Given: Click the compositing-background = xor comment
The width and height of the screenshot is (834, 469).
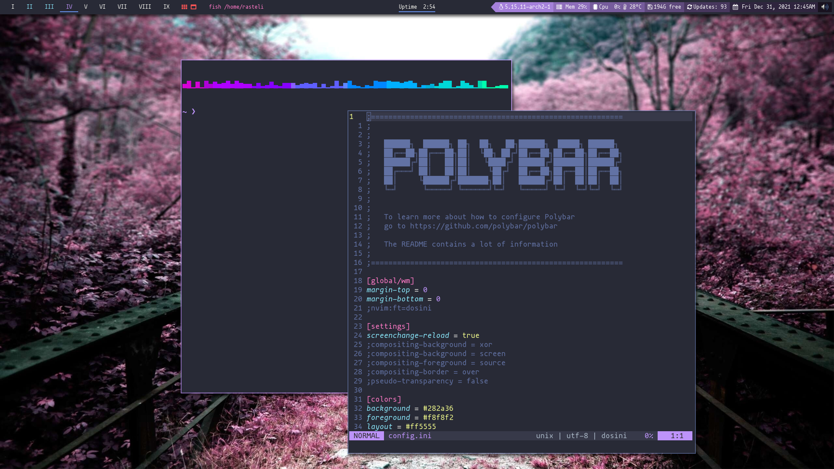Looking at the screenshot, I should click(430, 345).
